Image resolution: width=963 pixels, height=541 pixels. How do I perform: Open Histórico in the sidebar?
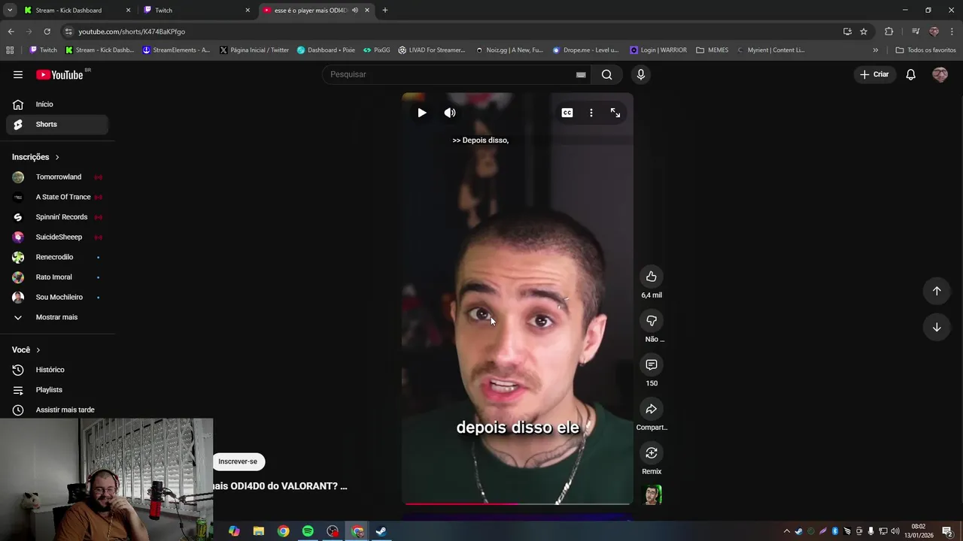pyautogui.click(x=57, y=370)
